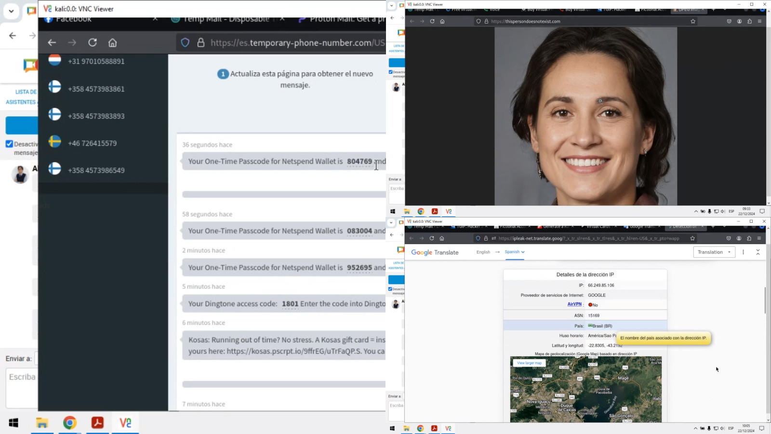
Task: Click Netspend passcode 952695 message
Action: click(284, 268)
